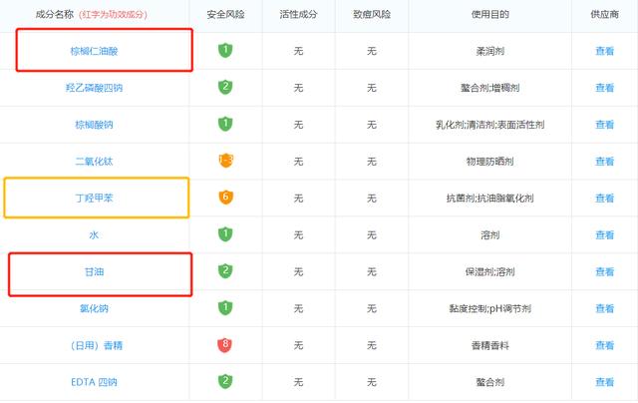Click 活性成分 无 cell for 甘油
The height and width of the screenshot is (403, 638).
[x=298, y=271]
